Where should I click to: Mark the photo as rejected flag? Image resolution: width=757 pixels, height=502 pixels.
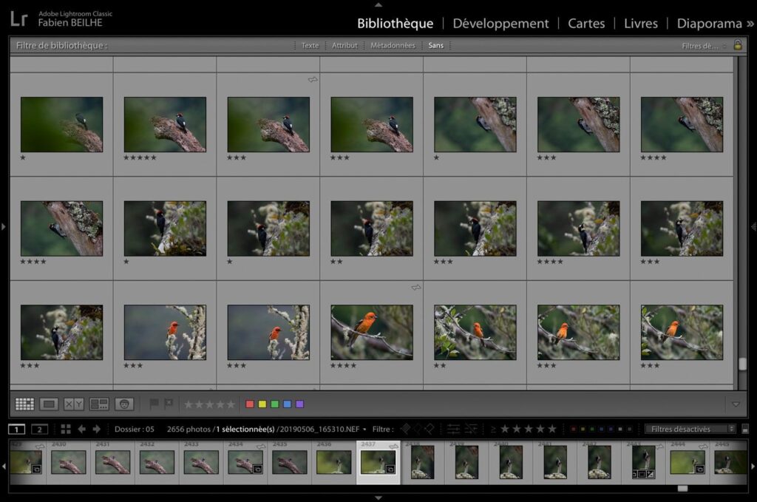click(169, 404)
